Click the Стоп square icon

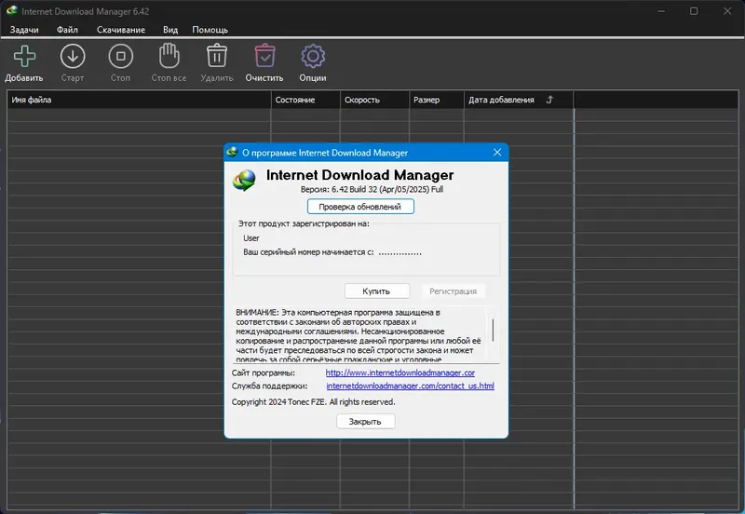tap(120, 57)
